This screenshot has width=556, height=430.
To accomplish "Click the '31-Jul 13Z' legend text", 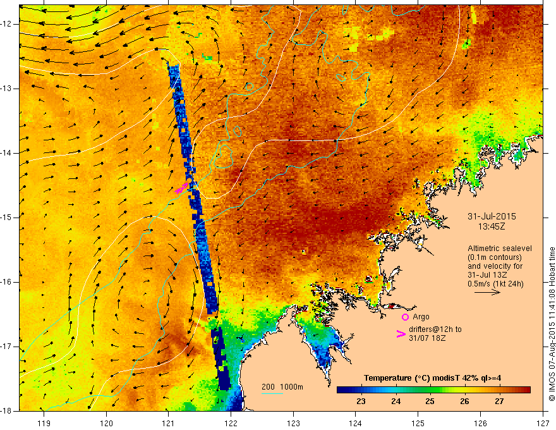I will pos(487,275).
